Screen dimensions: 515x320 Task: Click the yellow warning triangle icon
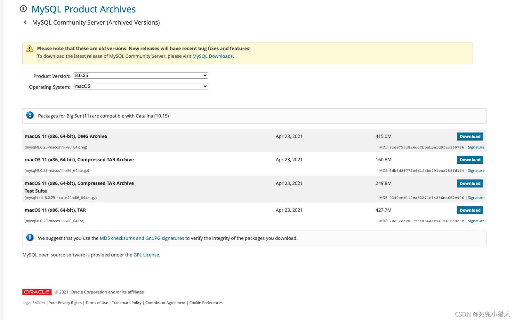(29, 49)
